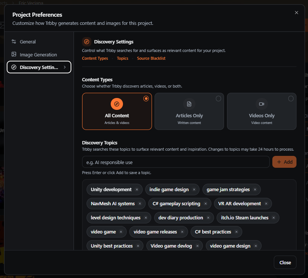Select the Videos Only radio button
The height and width of the screenshot is (278, 308).
pos(291,98)
